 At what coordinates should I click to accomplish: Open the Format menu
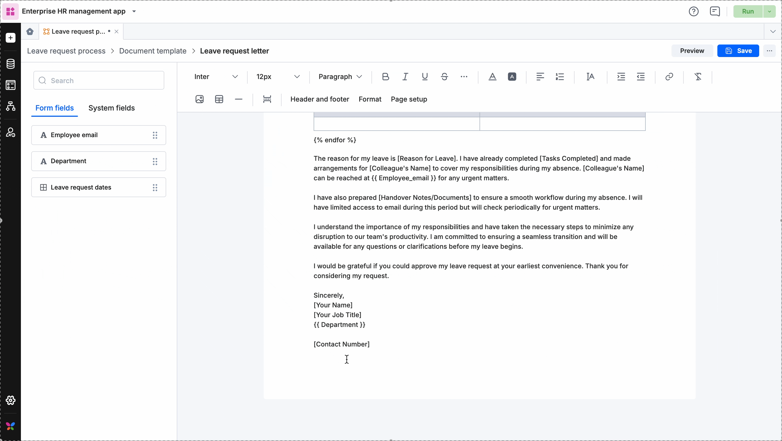pos(370,99)
